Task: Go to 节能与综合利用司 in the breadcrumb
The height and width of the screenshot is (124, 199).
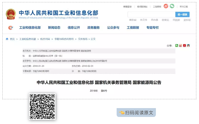Action: pyautogui.click(x=64, y=39)
